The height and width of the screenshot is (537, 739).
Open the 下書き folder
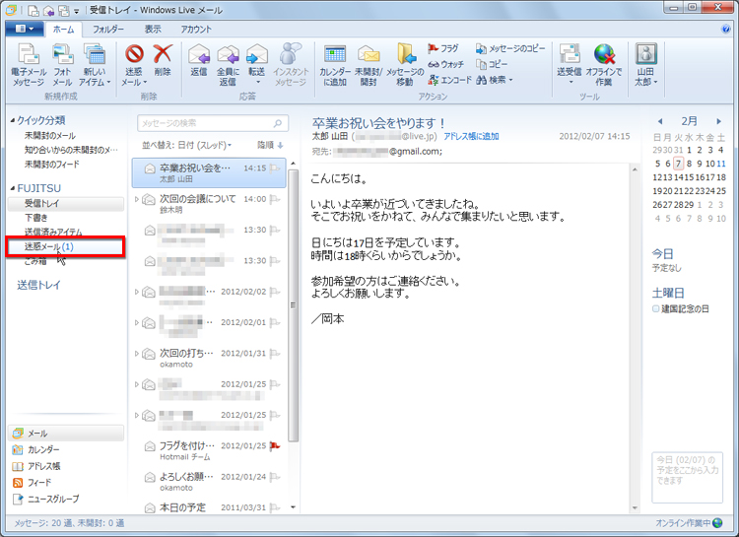click(x=35, y=218)
